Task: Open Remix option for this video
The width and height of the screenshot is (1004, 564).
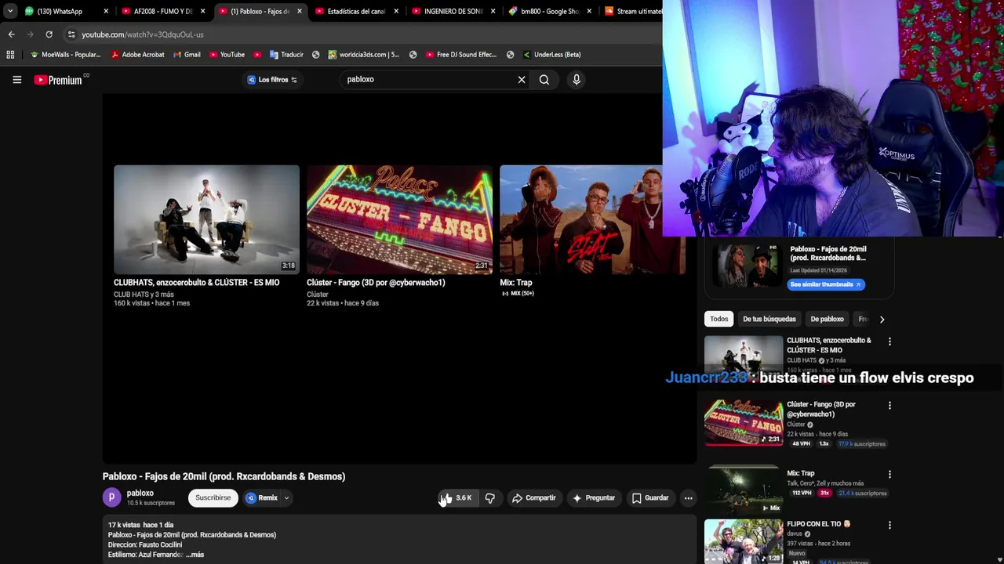Action: click(262, 497)
